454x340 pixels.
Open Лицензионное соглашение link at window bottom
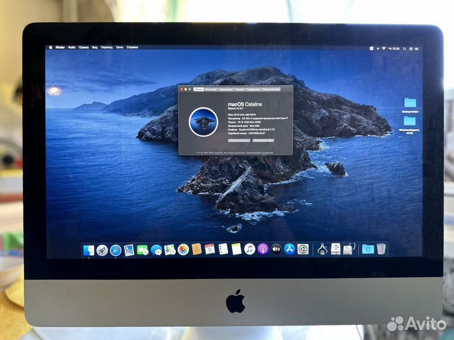coord(260,152)
